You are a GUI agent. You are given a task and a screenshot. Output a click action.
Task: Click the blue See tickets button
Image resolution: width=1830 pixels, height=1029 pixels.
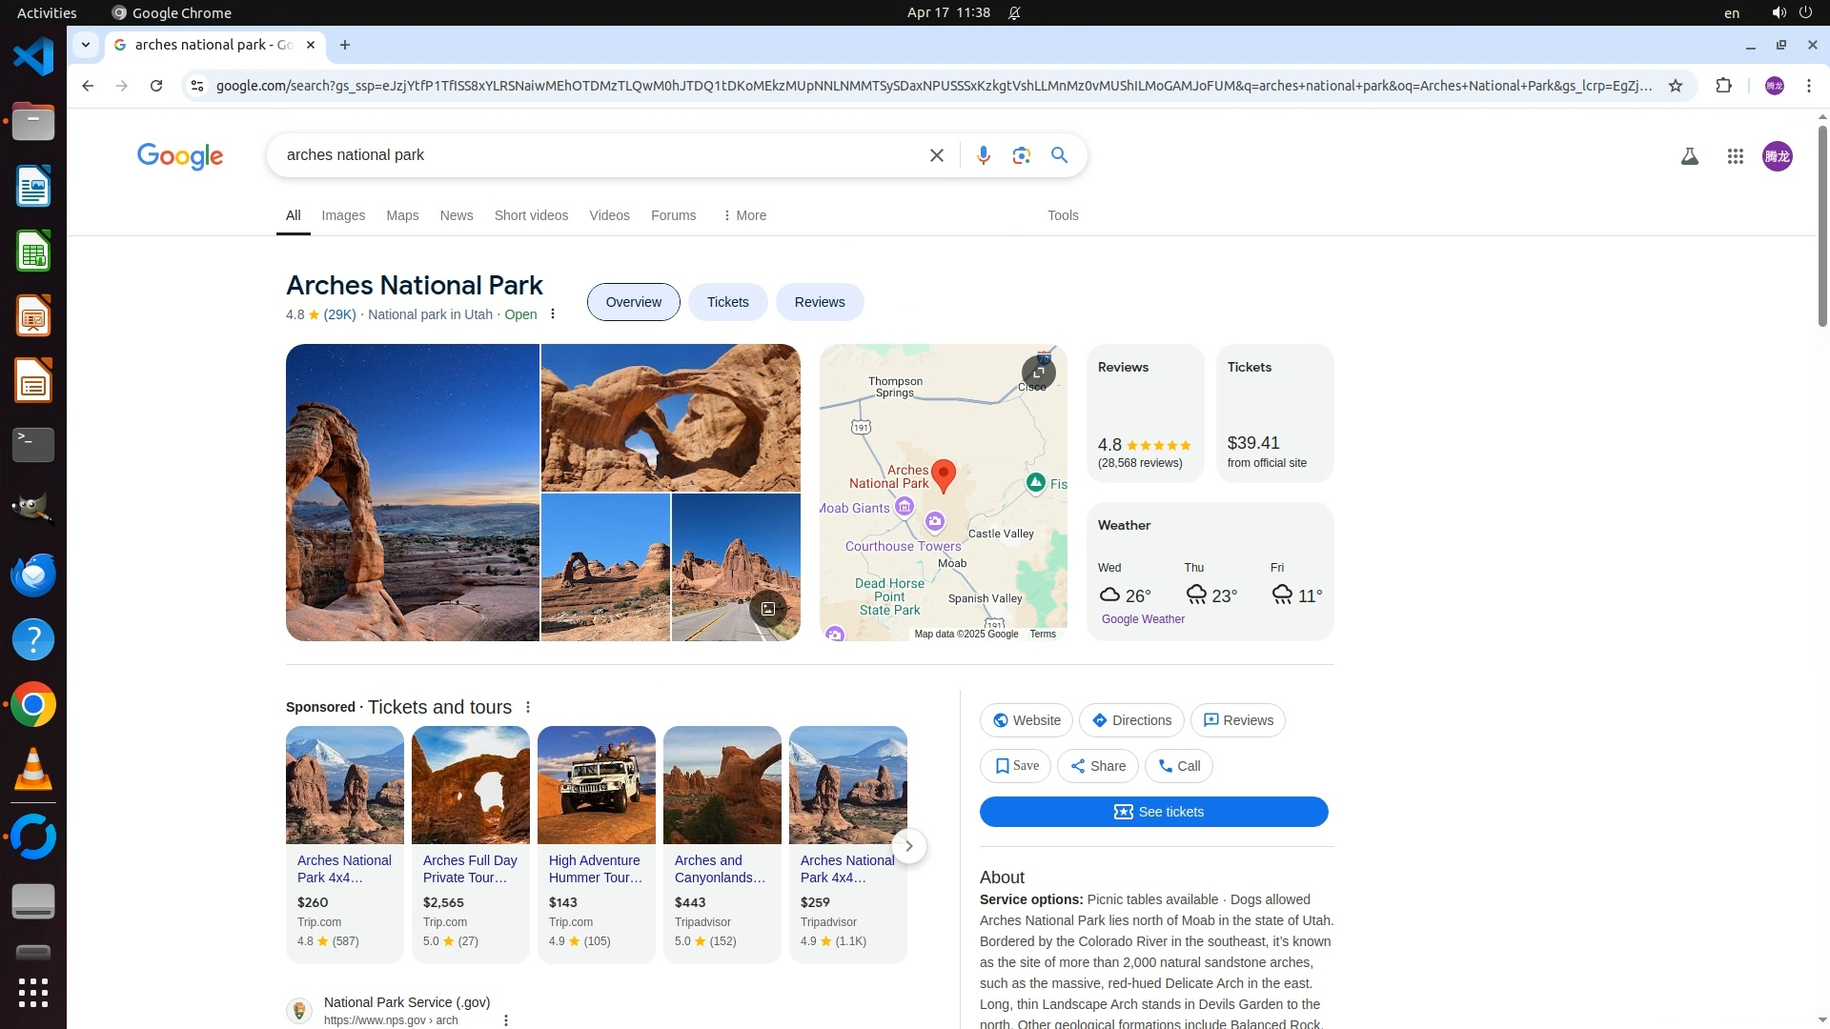click(x=1153, y=812)
